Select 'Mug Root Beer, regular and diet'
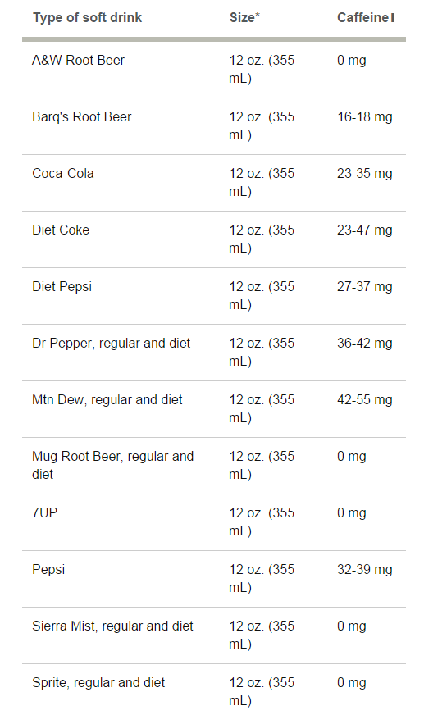The image size is (424, 715). pos(112,465)
